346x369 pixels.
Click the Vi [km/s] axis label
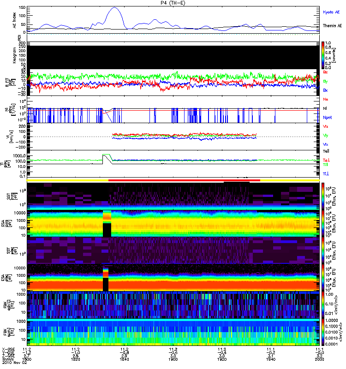[11, 137]
